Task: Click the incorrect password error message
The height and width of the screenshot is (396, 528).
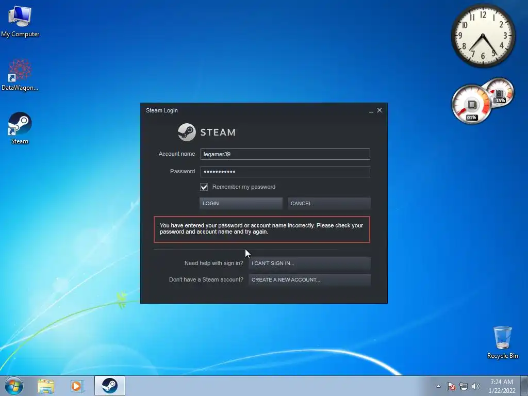Action: [x=262, y=229]
